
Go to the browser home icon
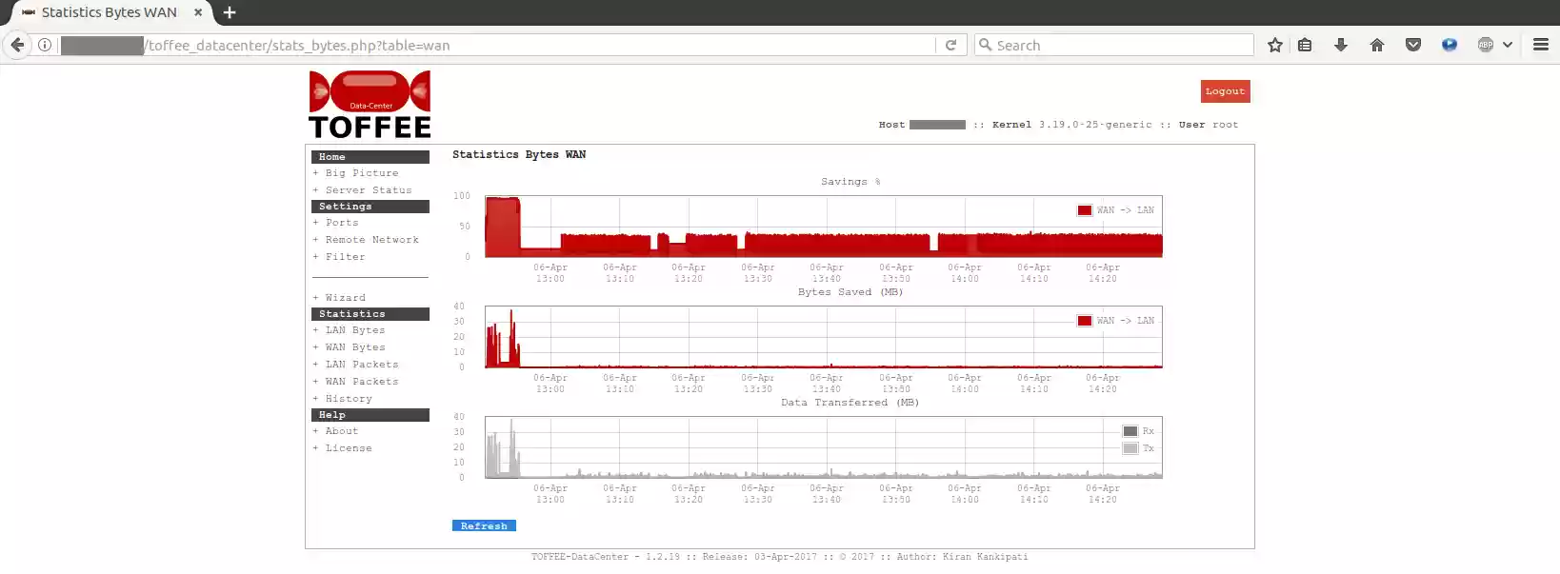(1377, 45)
